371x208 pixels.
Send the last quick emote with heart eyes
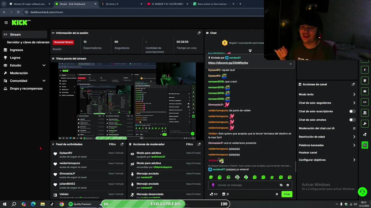[x=290, y=177]
